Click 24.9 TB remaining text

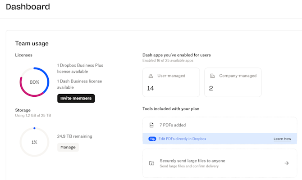click(75, 136)
